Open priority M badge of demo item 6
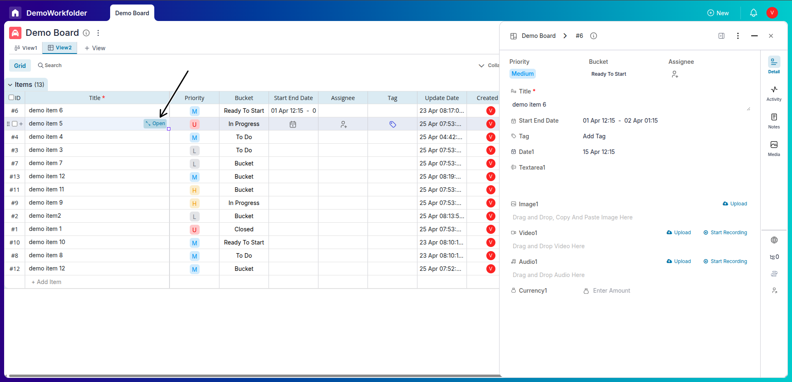The height and width of the screenshot is (382, 792). tap(194, 111)
